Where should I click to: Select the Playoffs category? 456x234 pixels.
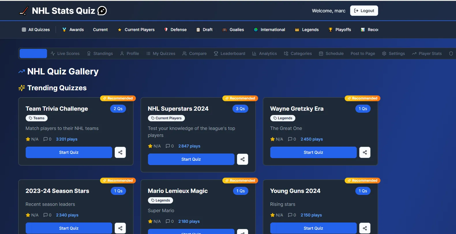click(x=339, y=30)
